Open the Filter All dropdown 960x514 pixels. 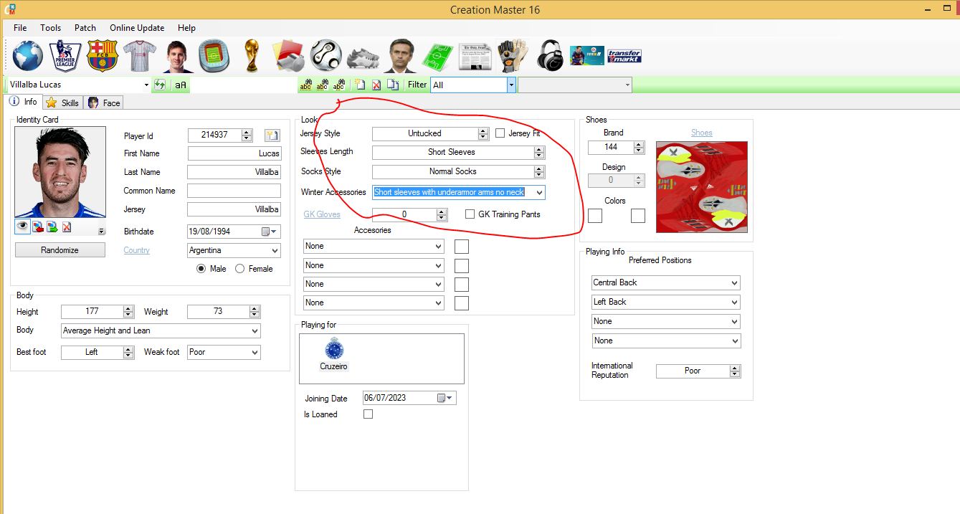point(511,85)
